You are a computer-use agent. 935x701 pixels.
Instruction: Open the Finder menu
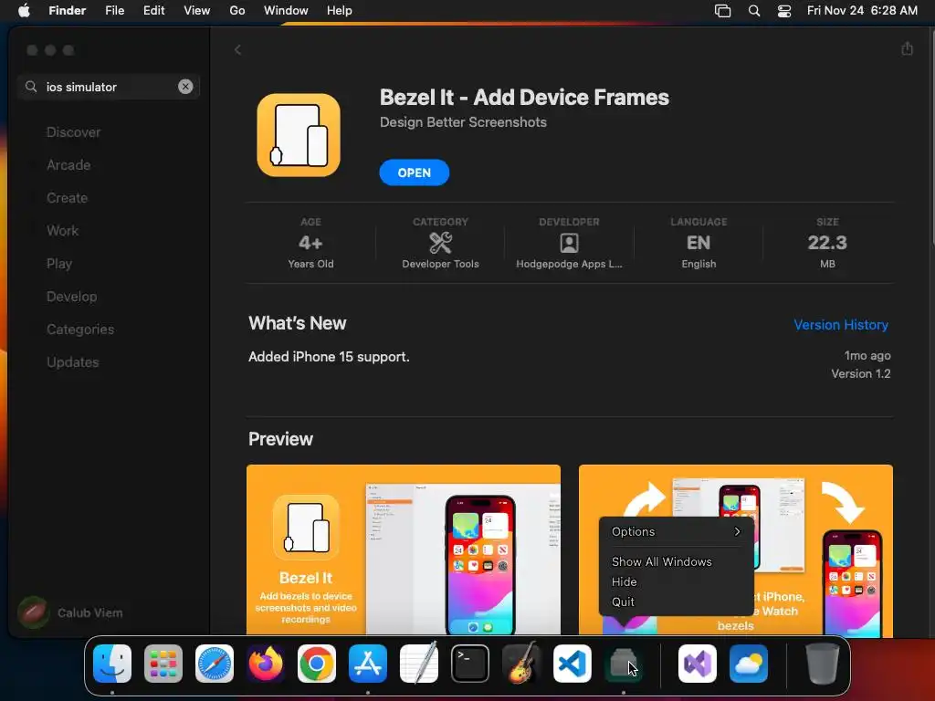coord(68,10)
